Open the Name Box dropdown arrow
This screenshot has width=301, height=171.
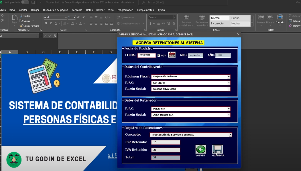click(x=37, y=36)
